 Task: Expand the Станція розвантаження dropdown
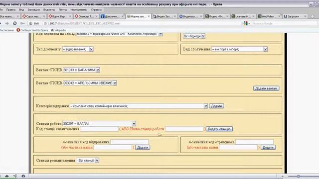97,160
